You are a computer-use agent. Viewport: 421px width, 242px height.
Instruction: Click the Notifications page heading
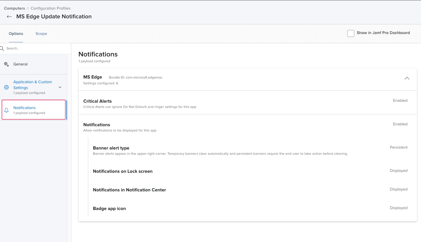point(98,54)
